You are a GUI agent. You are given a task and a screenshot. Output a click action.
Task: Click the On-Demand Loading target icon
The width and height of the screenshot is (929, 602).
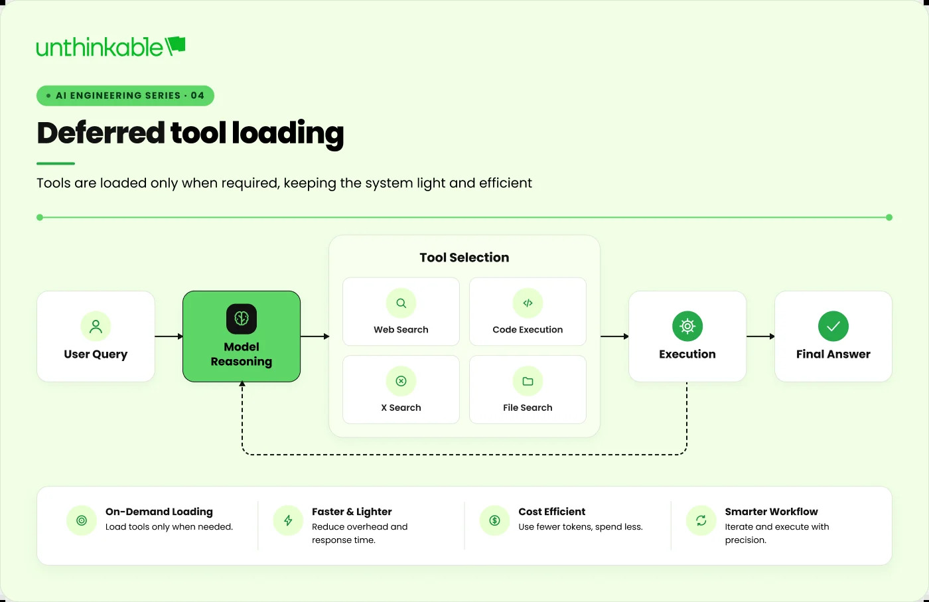pos(82,520)
